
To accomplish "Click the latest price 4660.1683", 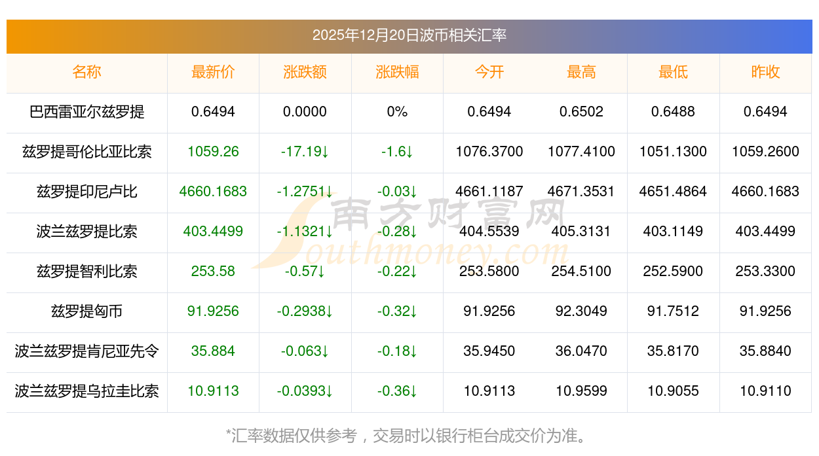I will (x=213, y=192).
